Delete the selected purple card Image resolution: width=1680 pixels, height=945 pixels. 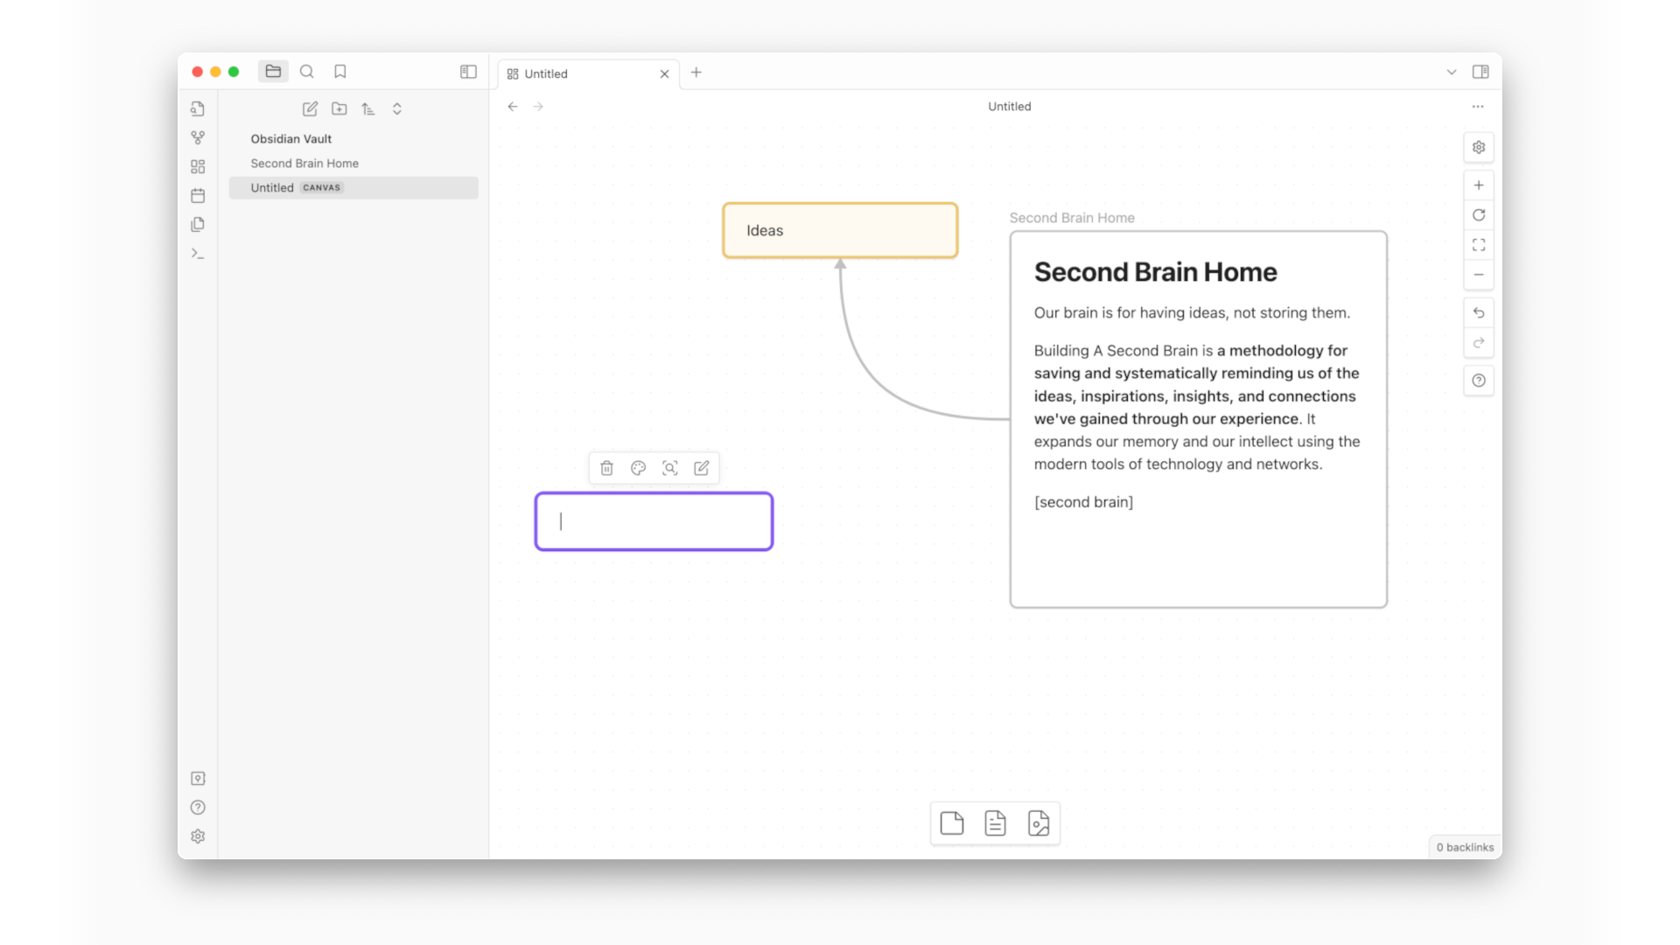pos(606,468)
